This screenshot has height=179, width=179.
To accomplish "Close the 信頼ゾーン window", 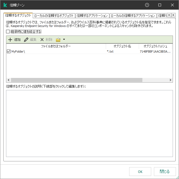I will [x=172, y=5].
